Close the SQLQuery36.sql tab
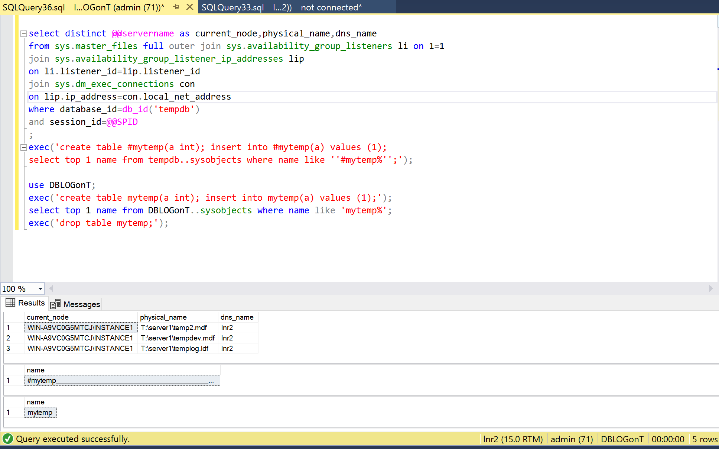This screenshot has height=449, width=719. [190, 7]
